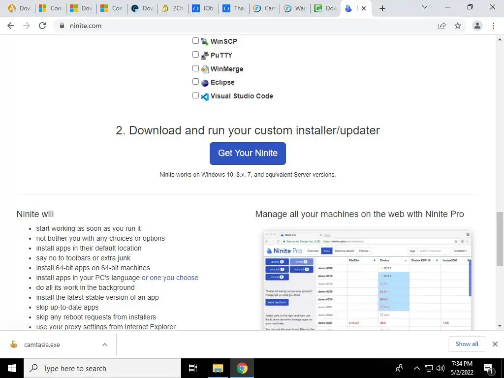Screen dimensions: 504x378
Task: Check the WinSCP checkbox
Action: click(195, 40)
